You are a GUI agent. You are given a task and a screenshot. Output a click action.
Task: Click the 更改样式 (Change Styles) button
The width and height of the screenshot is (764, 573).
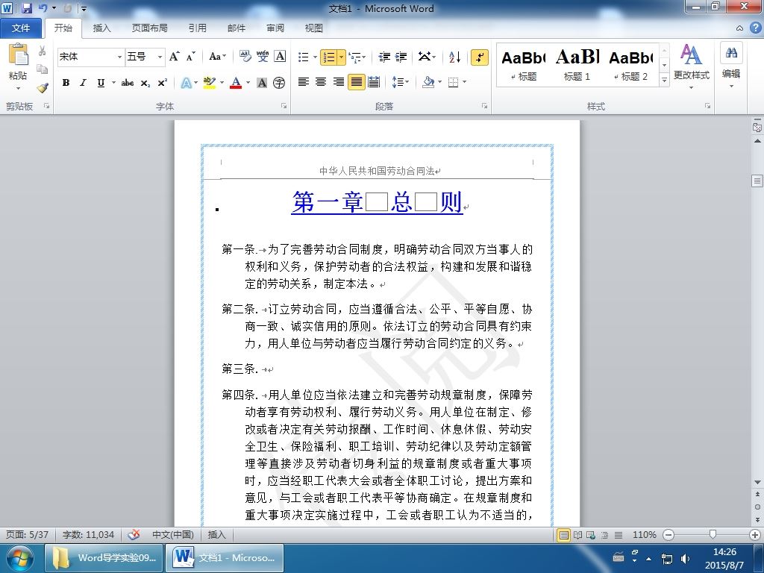(692, 66)
